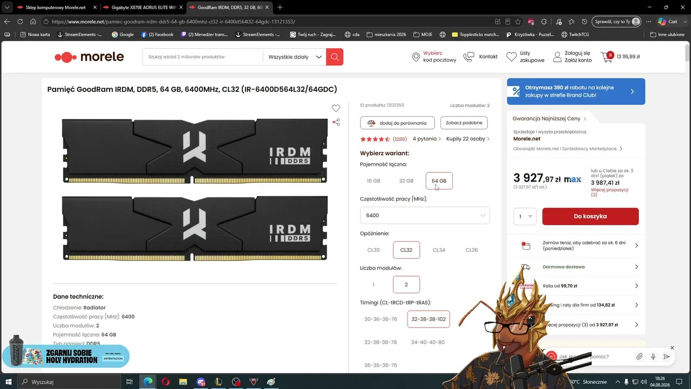
Task: Reload the page with refresh icon
Action: click(x=20, y=22)
